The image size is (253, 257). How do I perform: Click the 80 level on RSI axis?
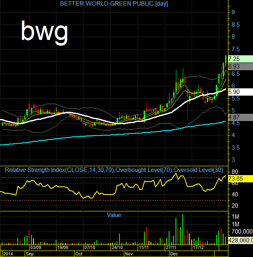pos(235,172)
